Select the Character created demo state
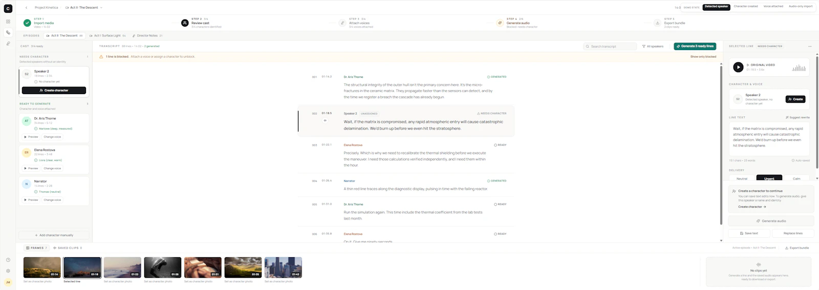The width and height of the screenshot is (819, 290). [746, 7]
